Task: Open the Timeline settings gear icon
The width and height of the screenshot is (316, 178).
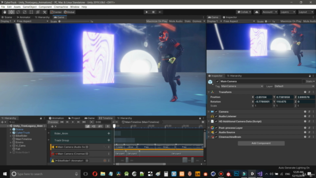Action: [203, 122]
